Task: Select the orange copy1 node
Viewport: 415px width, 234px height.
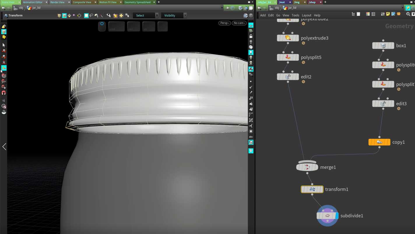Action: click(379, 142)
